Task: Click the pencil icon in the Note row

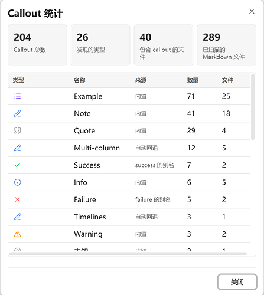Action: [x=18, y=113]
